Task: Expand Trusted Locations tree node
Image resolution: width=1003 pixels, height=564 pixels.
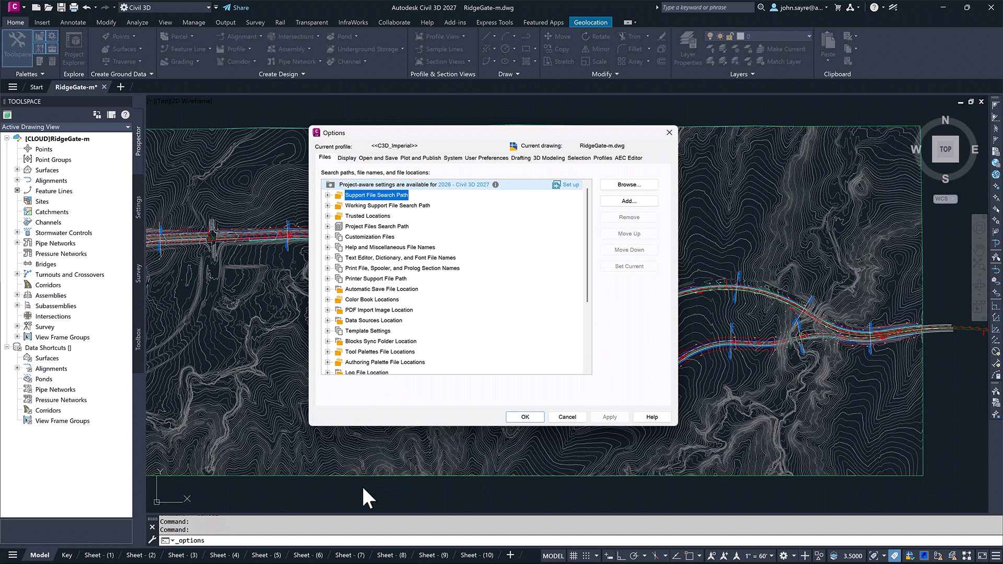Action: 328,216
